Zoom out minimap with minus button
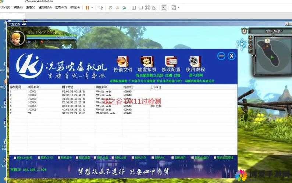Viewport: 292px width, 183px height. coord(250,42)
